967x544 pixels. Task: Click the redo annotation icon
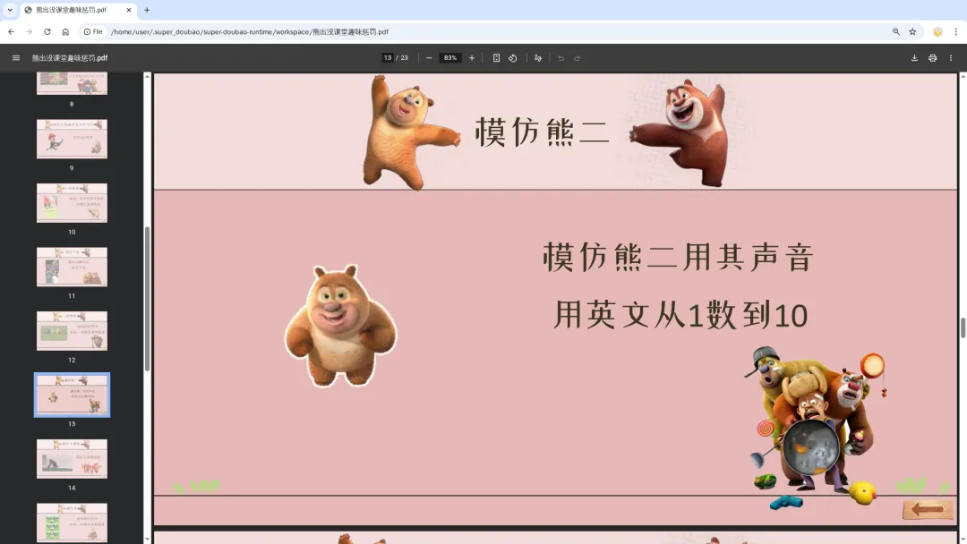pos(578,58)
